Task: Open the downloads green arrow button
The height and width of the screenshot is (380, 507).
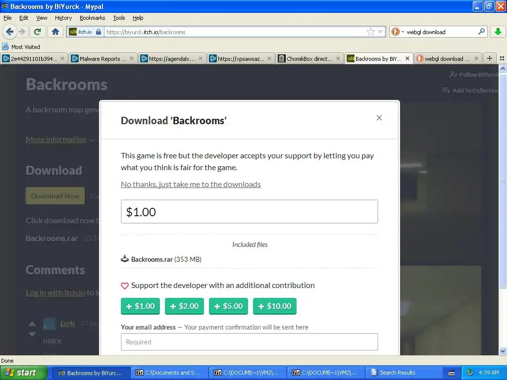Action: [498, 32]
